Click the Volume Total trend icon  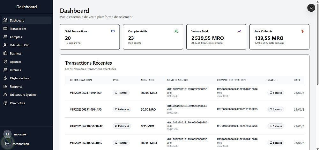click(x=239, y=31)
